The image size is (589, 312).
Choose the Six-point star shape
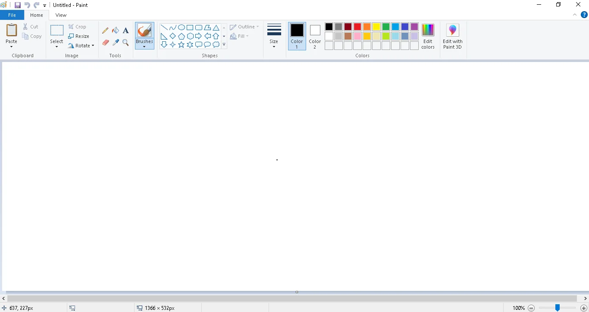tap(190, 44)
